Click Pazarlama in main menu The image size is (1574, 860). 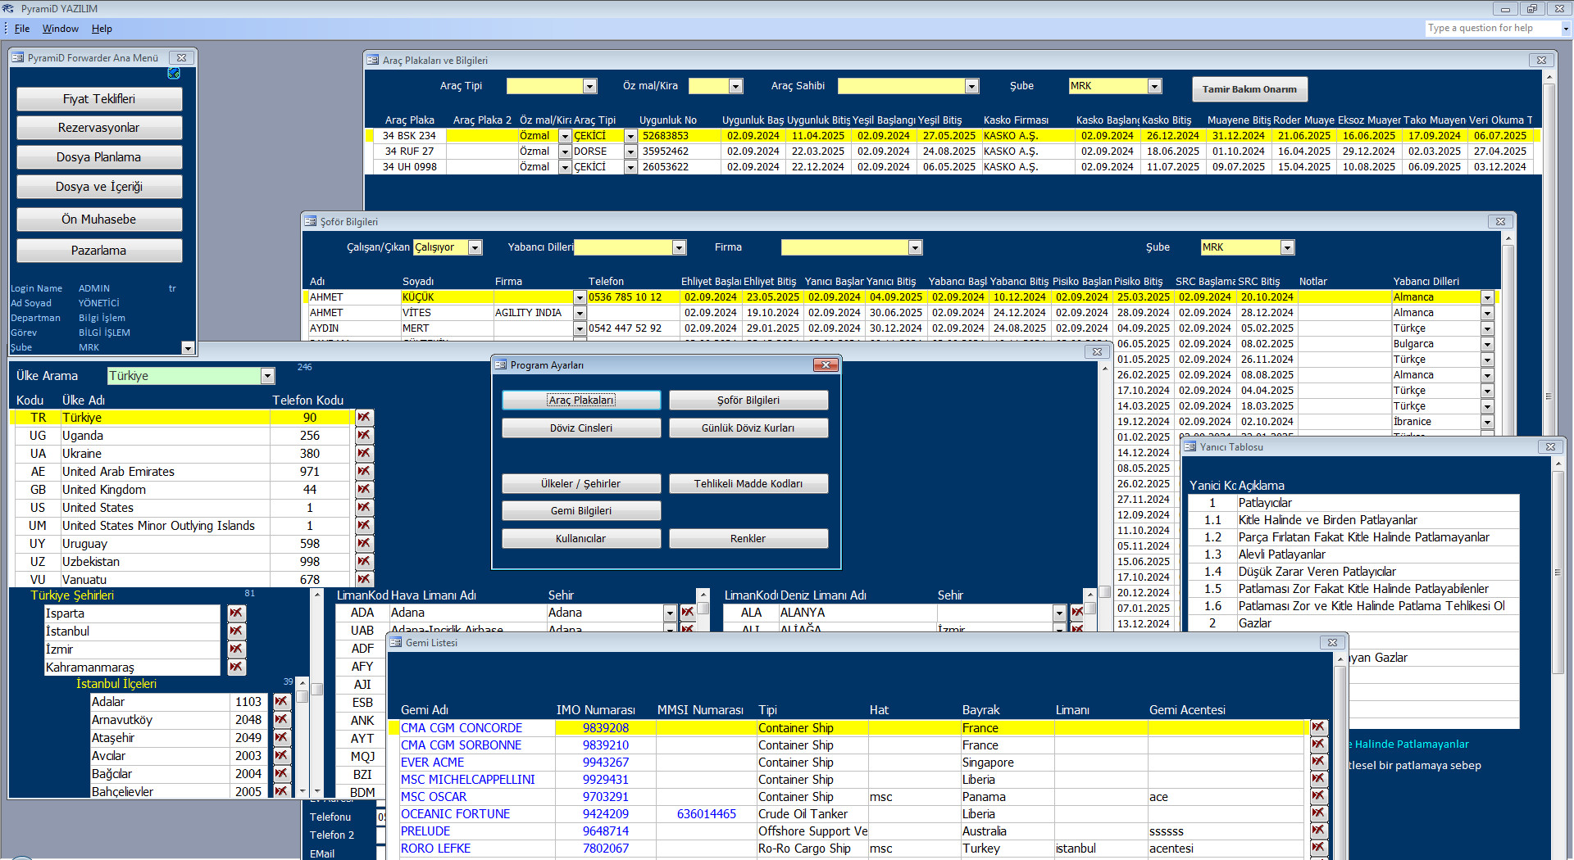(x=99, y=251)
